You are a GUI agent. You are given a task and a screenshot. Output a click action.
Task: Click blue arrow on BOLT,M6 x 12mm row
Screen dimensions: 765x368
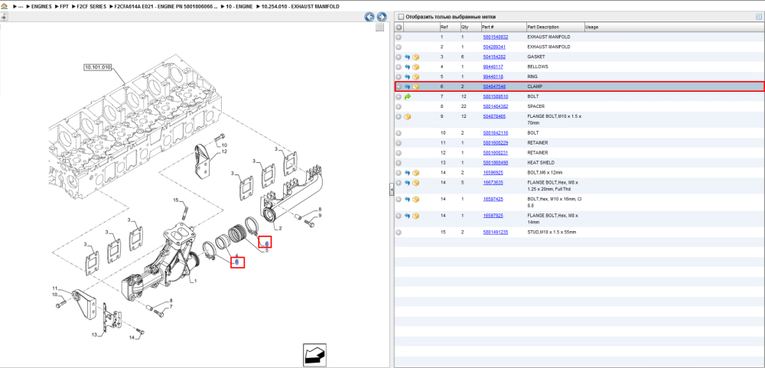[x=408, y=172]
